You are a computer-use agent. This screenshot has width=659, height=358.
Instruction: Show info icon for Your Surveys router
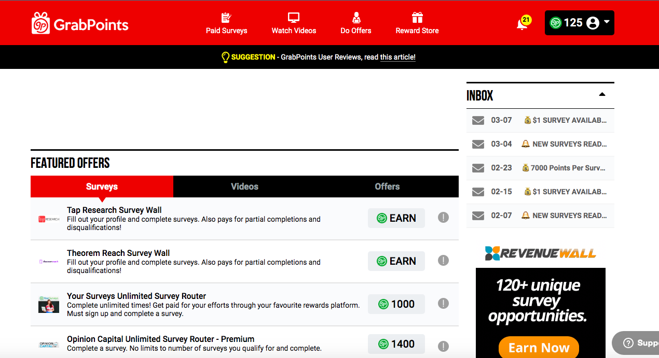pos(443,304)
